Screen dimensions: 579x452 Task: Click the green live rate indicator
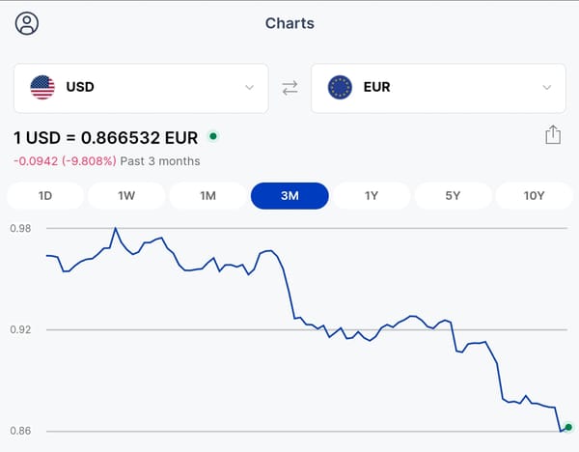[212, 136]
